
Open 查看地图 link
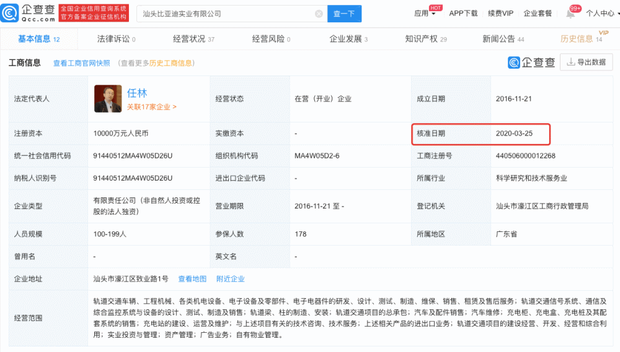pyautogui.click(x=192, y=279)
